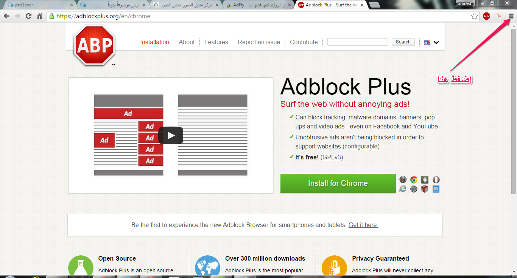The width and height of the screenshot is (517, 278).
Task: Follow the 'Get it here' link
Action: 363,225
